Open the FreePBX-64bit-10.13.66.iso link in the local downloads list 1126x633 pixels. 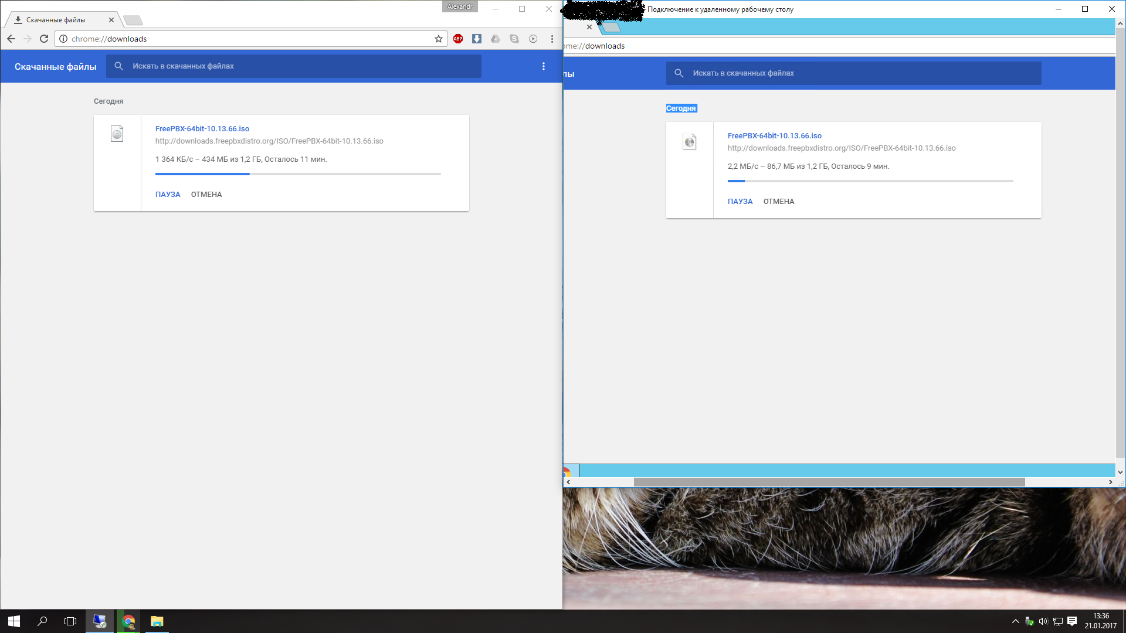coord(202,129)
